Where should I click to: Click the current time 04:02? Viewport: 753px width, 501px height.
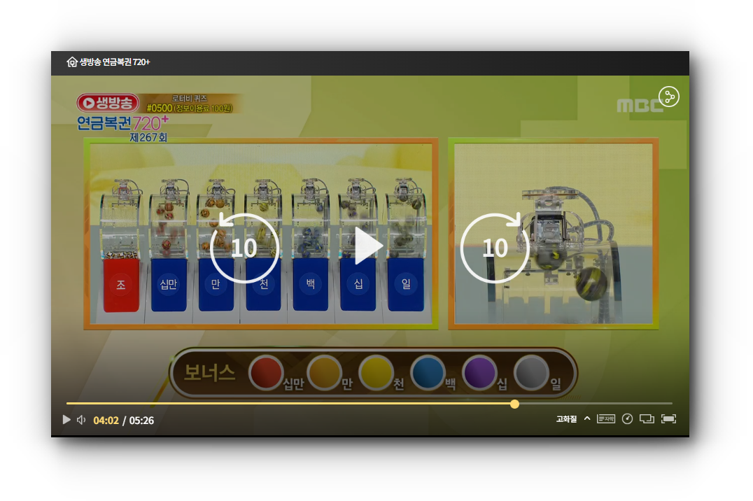tap(106, 421)
